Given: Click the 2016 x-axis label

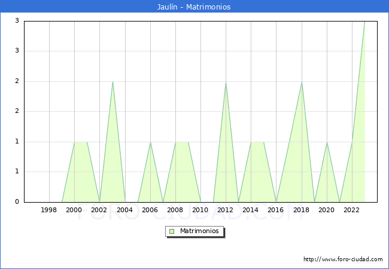Looking at the screenshot, I should [276, 210].
